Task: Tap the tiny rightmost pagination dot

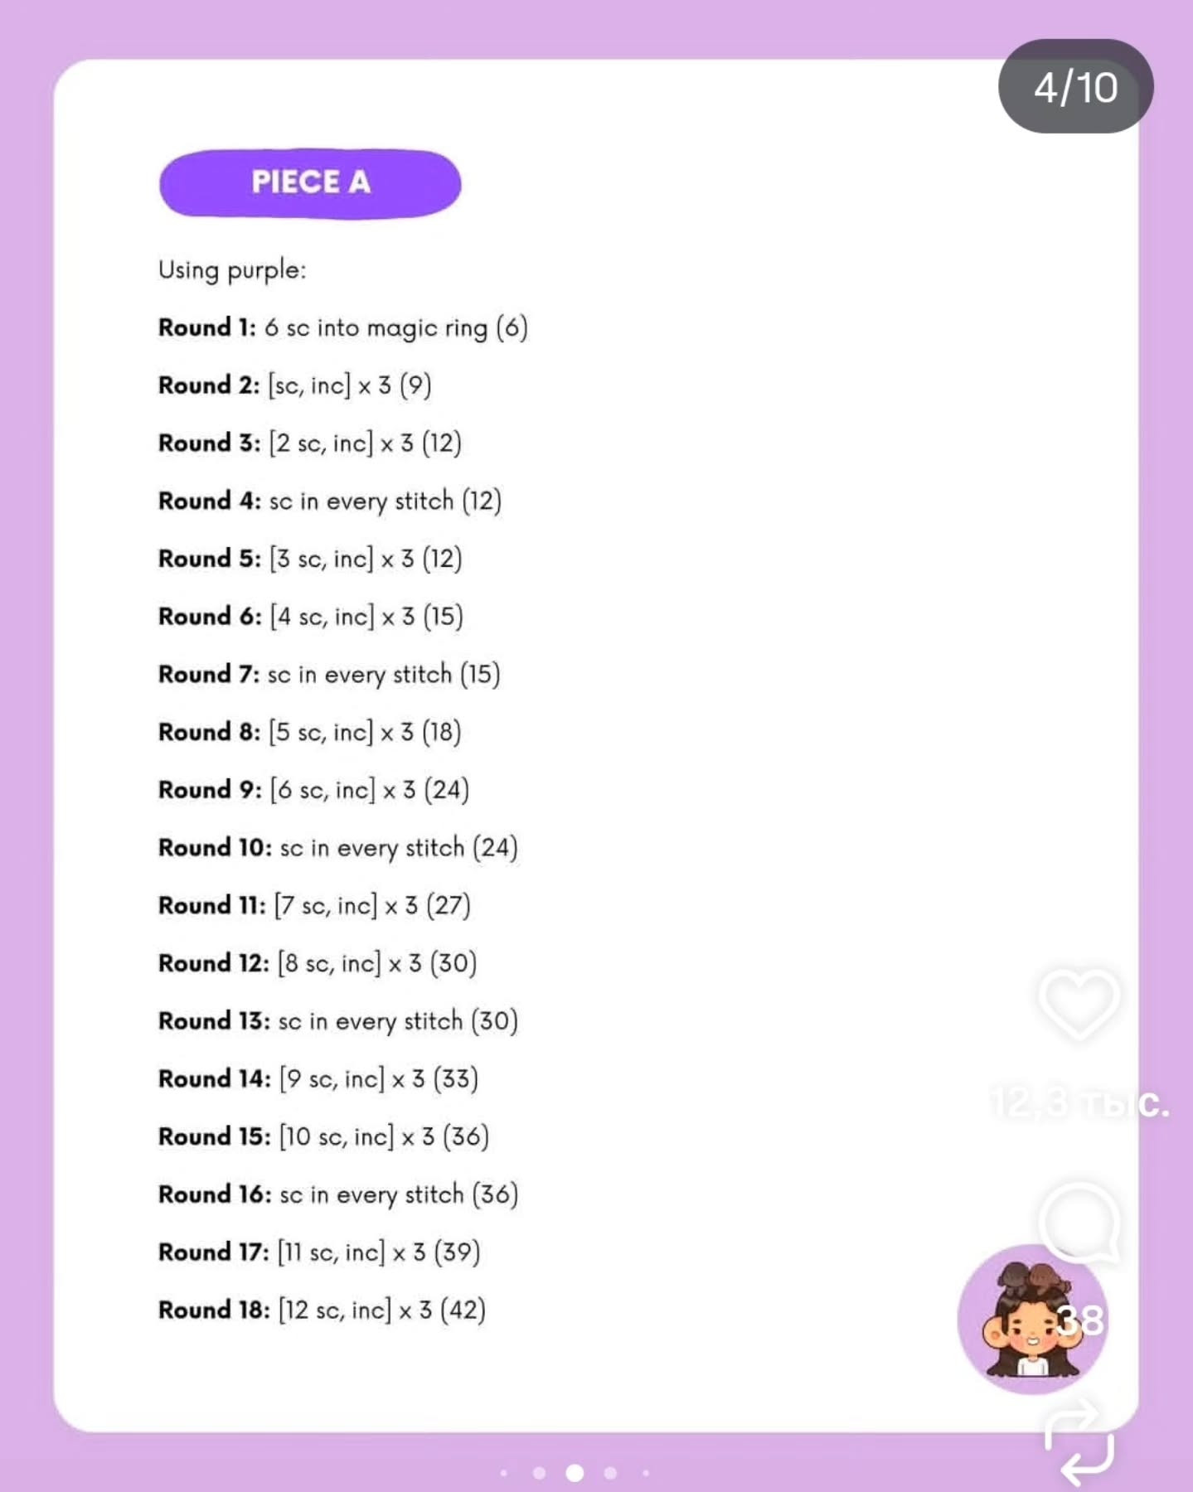Action: pos(646,1473)
